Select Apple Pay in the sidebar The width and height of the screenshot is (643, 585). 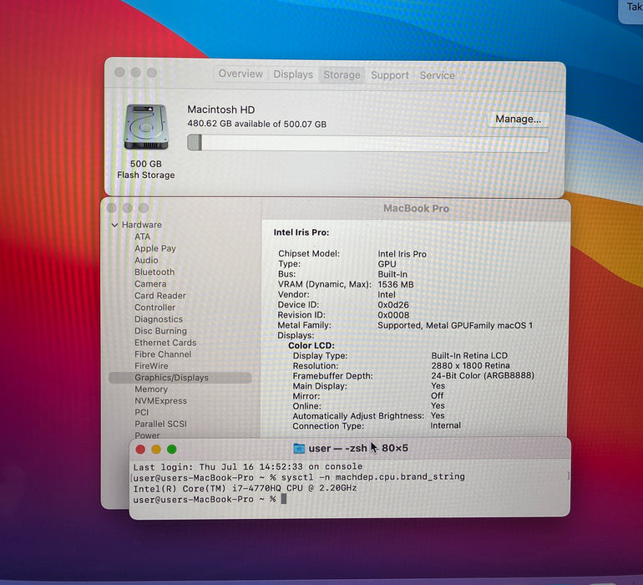click(x=155, y=249)
